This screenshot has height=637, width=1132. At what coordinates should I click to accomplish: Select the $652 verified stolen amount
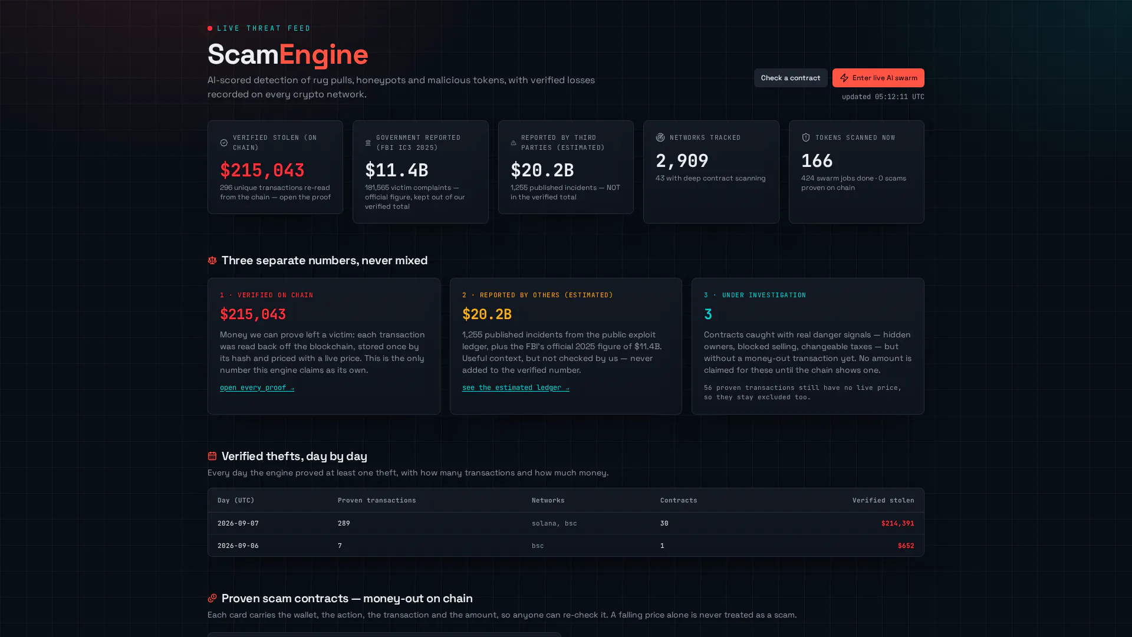pos(906,546)
